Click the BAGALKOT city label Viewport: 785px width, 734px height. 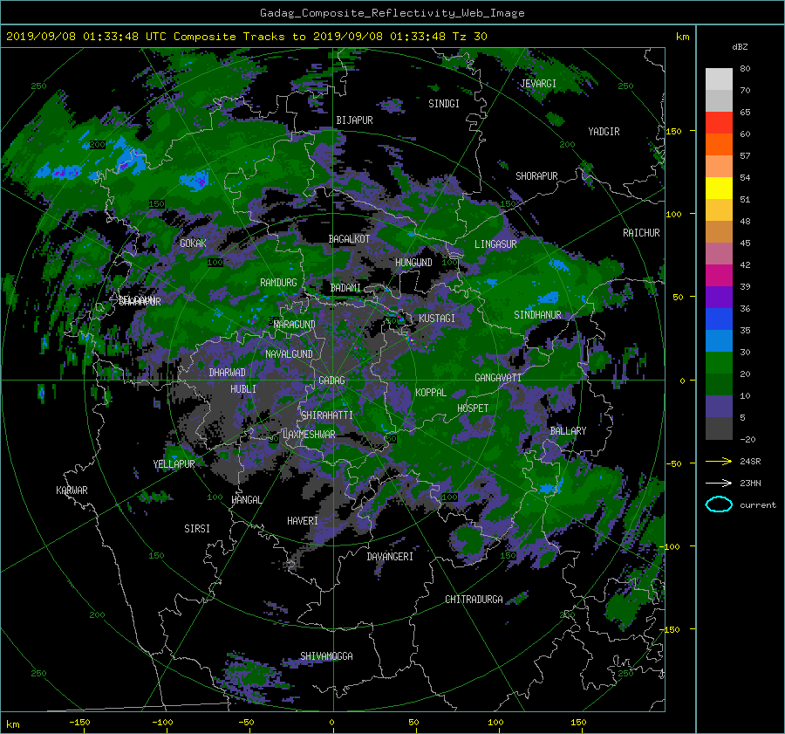tap(349, 239)
